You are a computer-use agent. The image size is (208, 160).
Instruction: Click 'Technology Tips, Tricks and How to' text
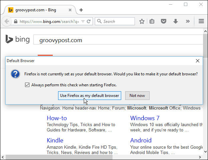coord(81,125)
